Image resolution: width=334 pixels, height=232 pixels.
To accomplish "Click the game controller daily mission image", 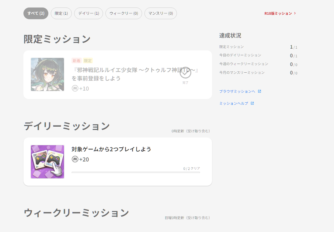I will 47,162.
